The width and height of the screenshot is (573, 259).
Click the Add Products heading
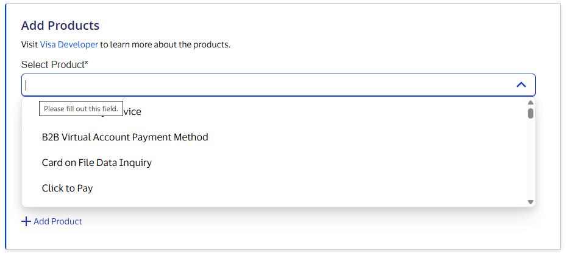(x=60, y=26)
